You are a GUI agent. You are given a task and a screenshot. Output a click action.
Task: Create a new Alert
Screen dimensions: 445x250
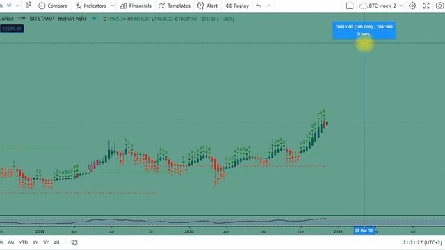click(x=207, y=6)
